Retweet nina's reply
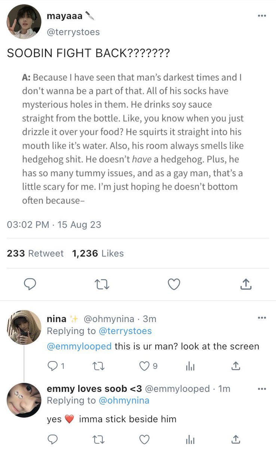This screenshot has height=450, width=276. (99, 366)
